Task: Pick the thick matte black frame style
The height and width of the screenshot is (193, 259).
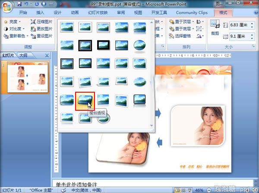Action: (103, 45)
